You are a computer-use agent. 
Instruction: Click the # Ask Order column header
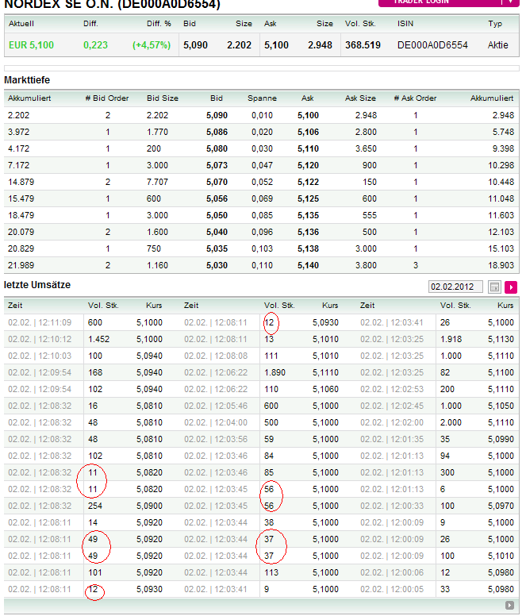coord(415,98)
